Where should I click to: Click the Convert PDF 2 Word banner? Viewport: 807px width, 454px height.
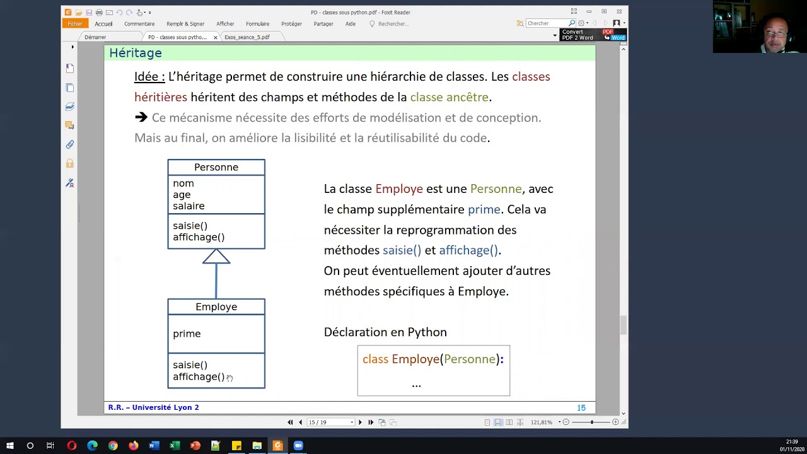(593, 35)
